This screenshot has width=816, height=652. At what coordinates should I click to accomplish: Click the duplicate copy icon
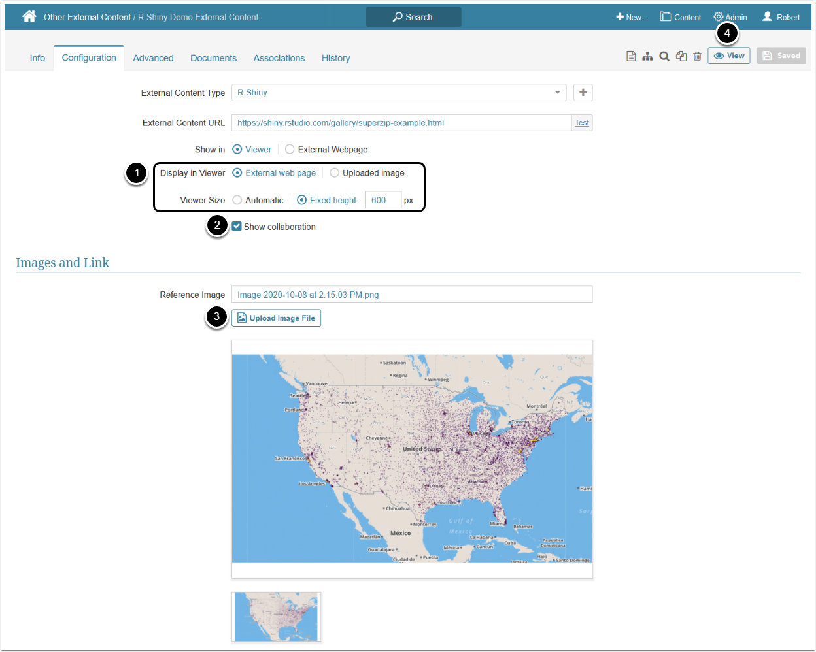tap(681, 56)
